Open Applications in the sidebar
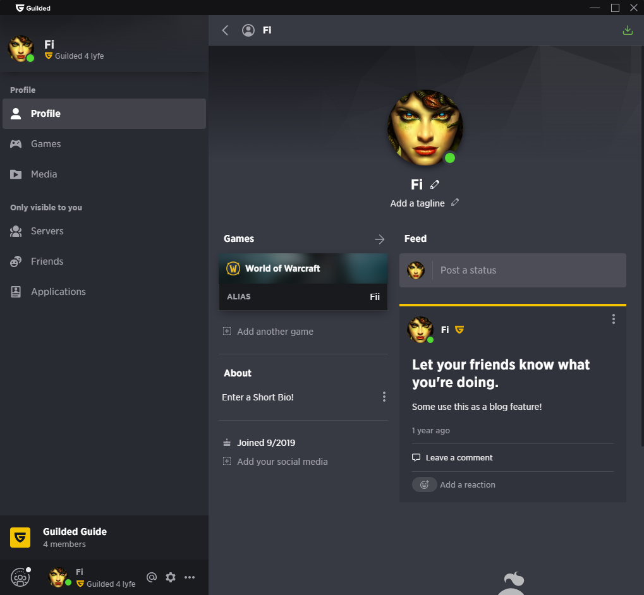 104,292
